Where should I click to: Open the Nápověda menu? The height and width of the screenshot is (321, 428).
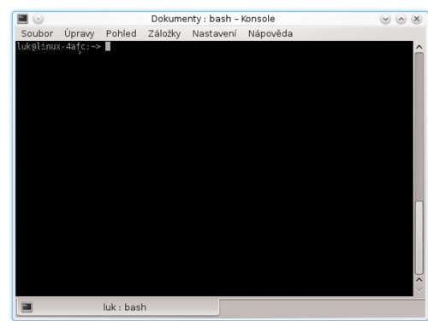point(270,33)
